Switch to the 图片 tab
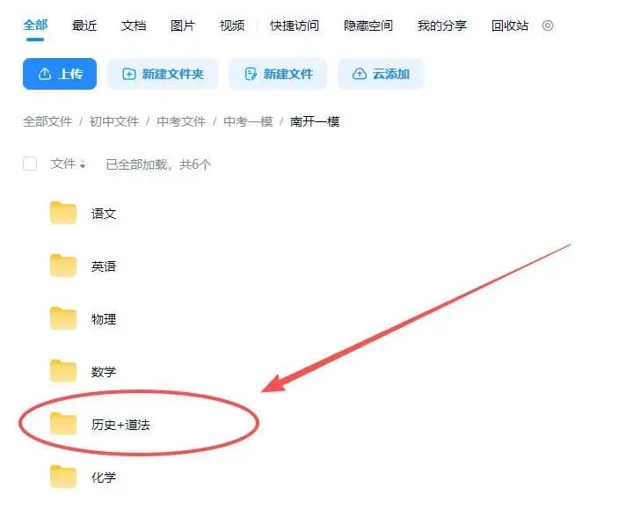Image resolution: width=619 pixels, height=510 pixels. 183,25
